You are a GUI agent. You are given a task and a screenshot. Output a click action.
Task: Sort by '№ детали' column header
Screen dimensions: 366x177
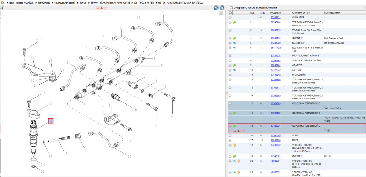tap(281, 12)
